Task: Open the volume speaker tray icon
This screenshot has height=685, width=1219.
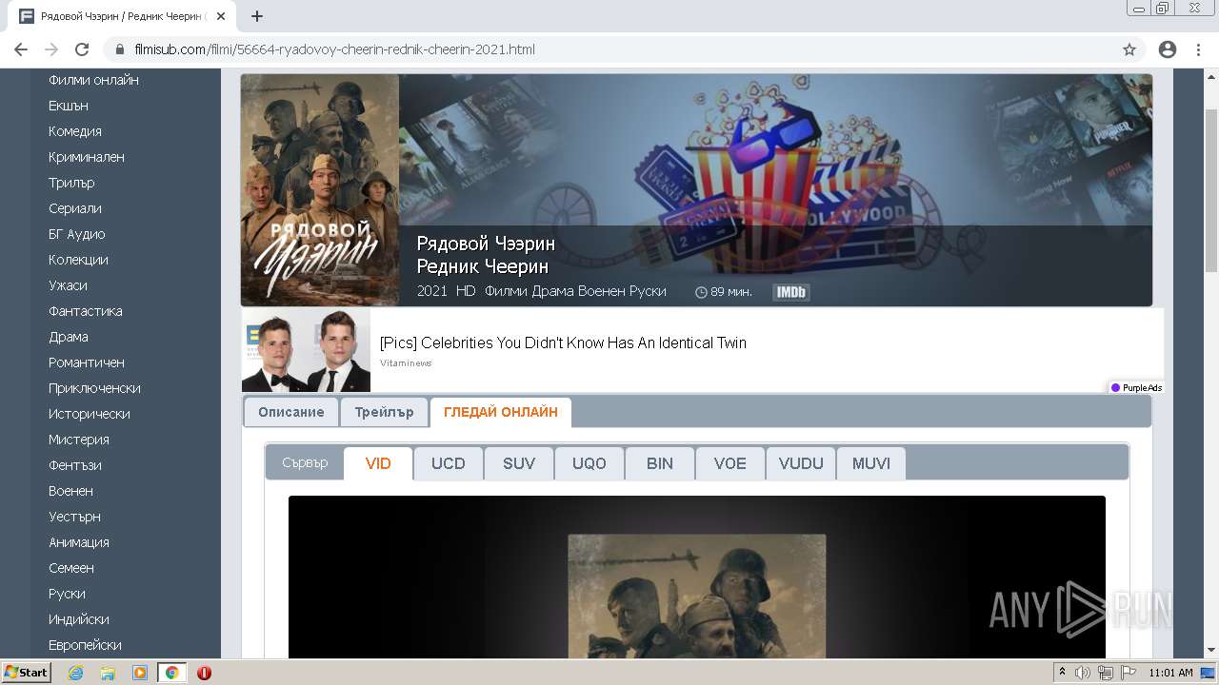Action: (1083, 673)
